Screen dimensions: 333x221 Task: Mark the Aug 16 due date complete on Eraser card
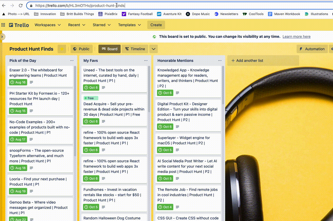[x=18, y=82]
